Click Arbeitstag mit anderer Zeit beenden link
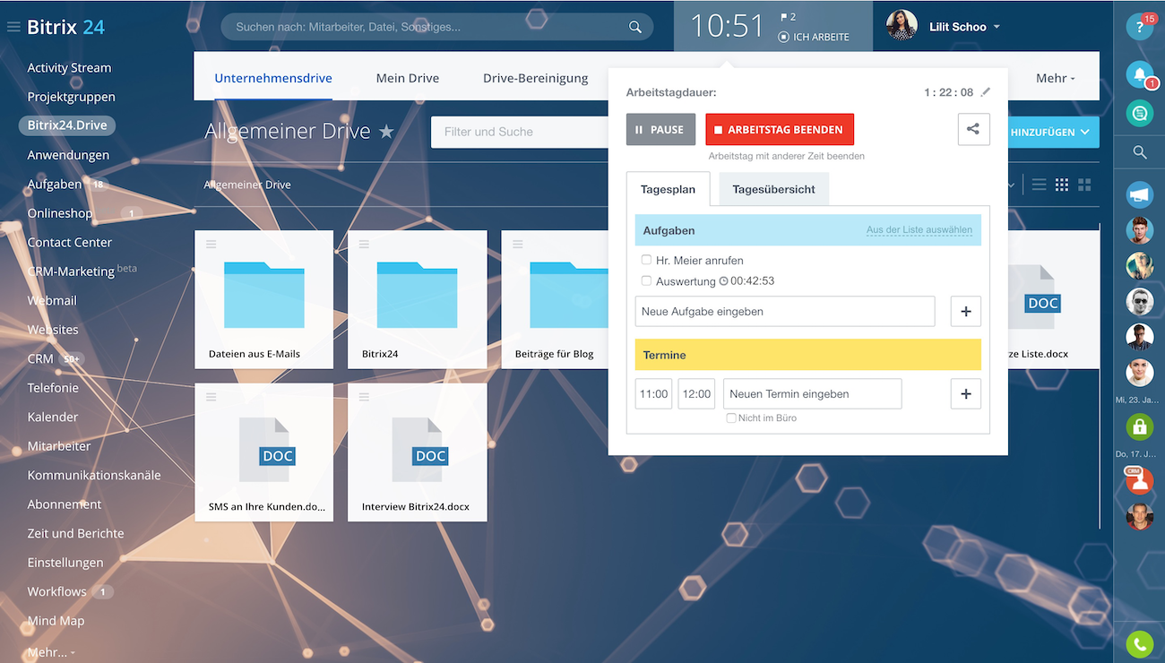This screenshot has width=1165, height=663. [787, 156]
